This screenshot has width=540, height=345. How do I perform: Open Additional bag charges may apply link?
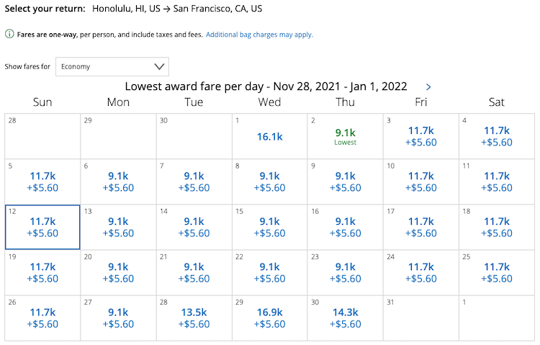(259, 35)
